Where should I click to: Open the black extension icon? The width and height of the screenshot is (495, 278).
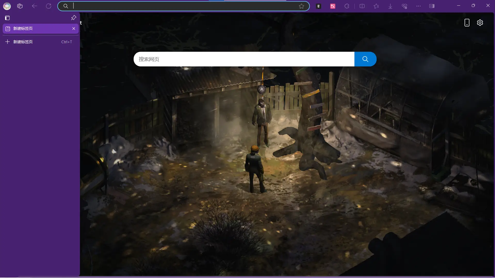click(319, 6)
